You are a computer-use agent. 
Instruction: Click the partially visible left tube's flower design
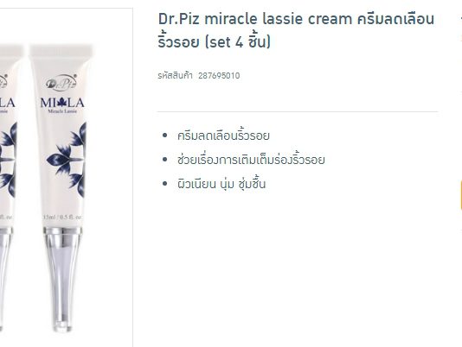[x=8, y=160]
